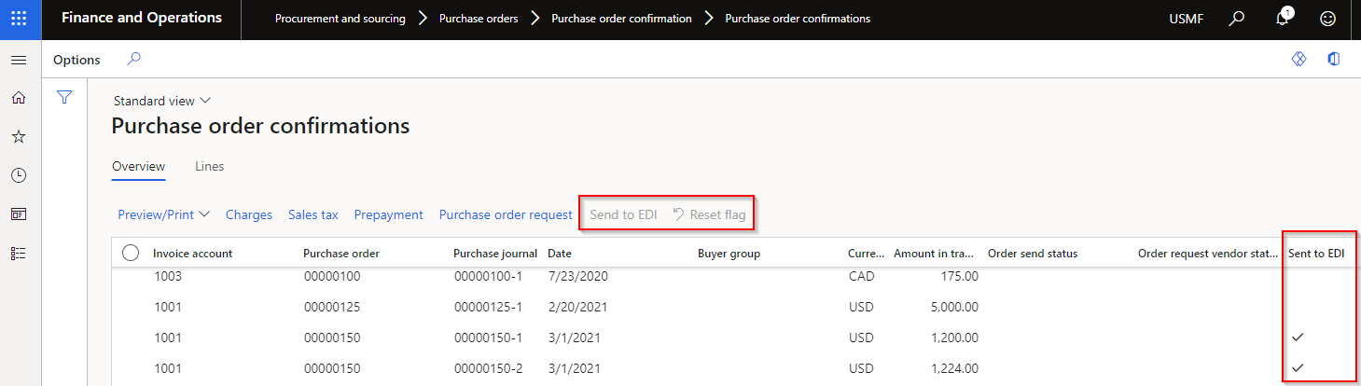Switch to the Overview tab

point(138,167)
